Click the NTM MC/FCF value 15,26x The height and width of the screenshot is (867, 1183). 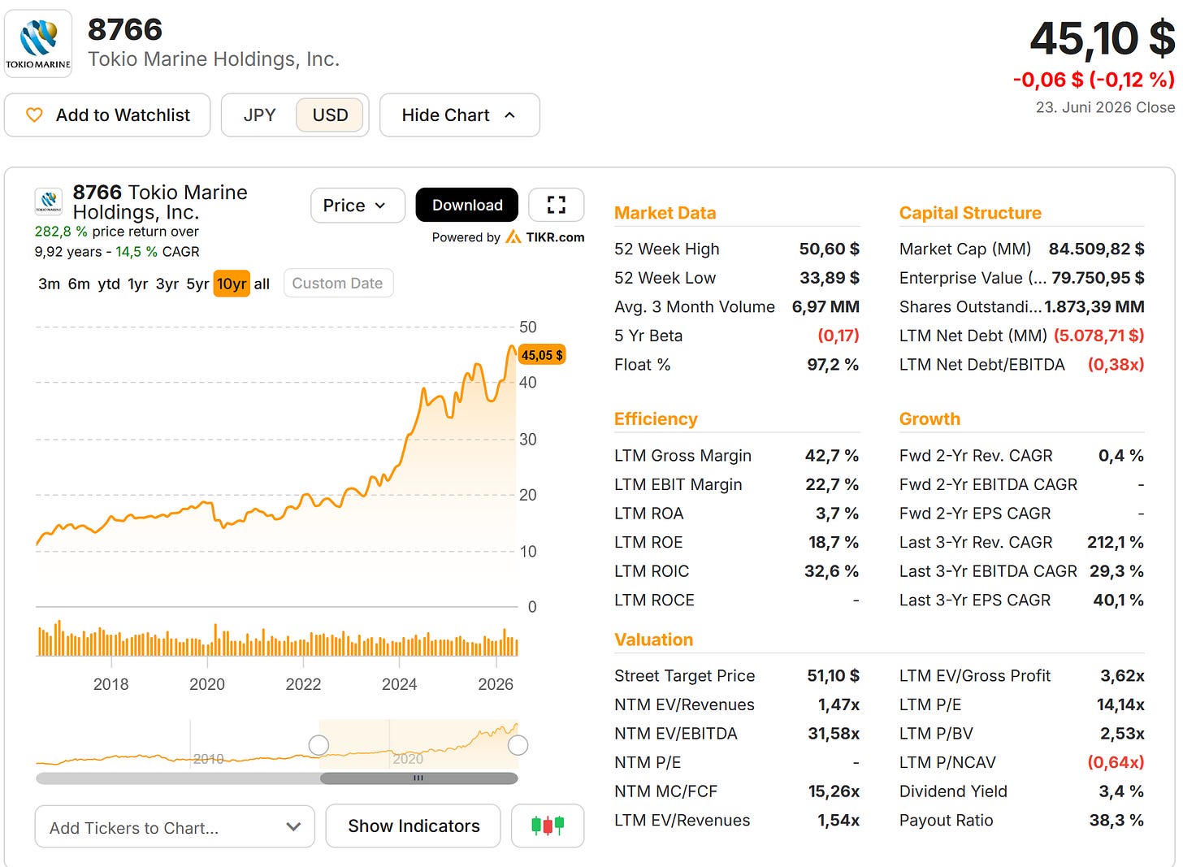click(x=834, y=791)
